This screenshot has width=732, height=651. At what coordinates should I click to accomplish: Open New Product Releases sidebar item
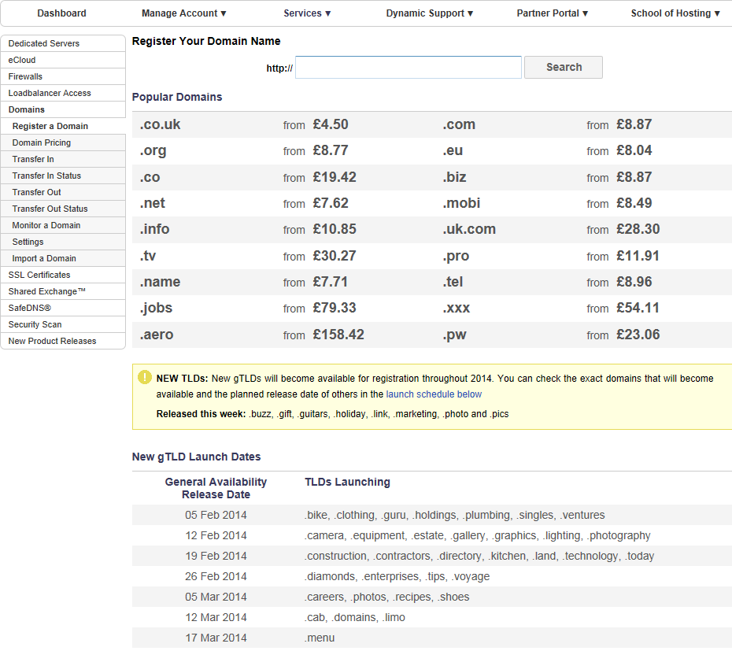pos(63,341)
